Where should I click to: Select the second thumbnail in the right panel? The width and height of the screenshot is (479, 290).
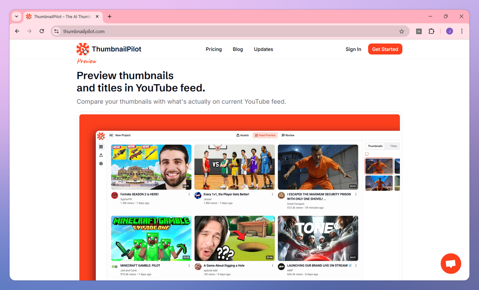click(378, 183)
